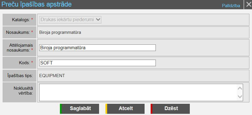Click the read-only Nosaukums value text
This screenshot has width=252, height=115.
click(x=60, y=33)
